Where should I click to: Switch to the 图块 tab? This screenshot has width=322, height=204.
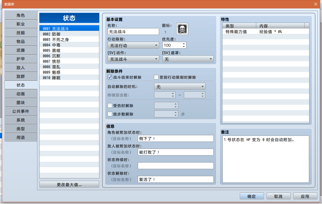[x=21, y=103]
